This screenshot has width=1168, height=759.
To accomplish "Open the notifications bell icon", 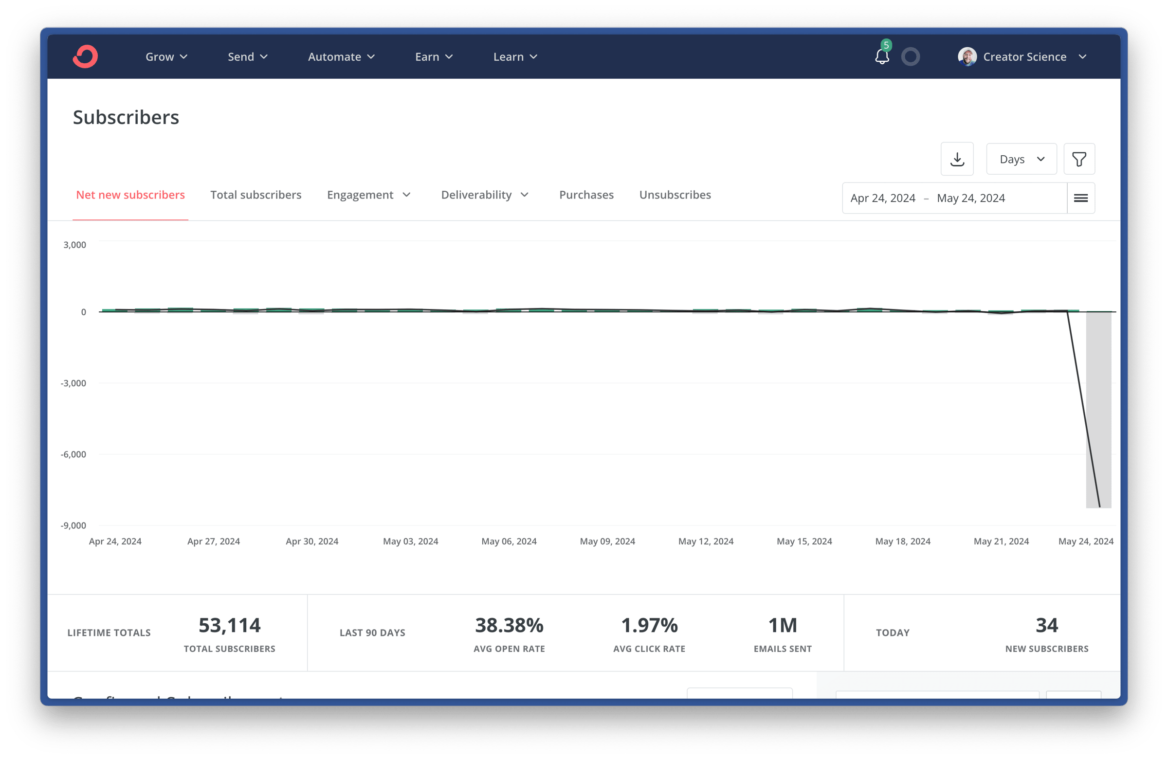I will (882, 57).
